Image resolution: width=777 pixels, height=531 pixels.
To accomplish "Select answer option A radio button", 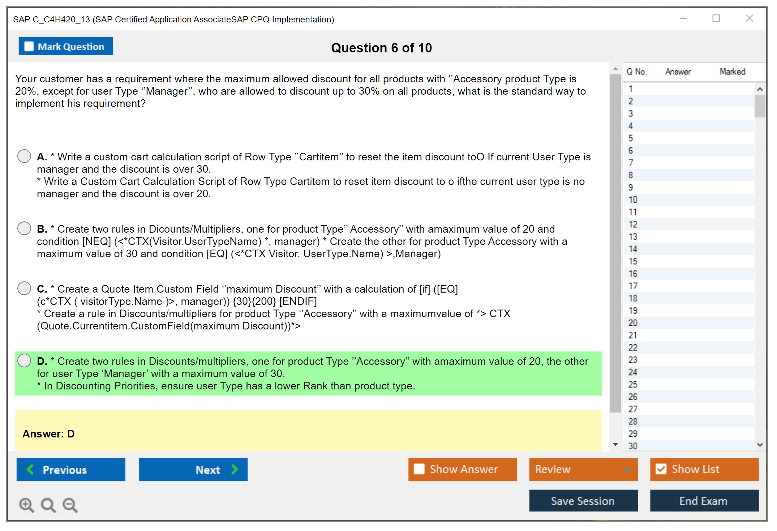I will [x=24, y=156].
